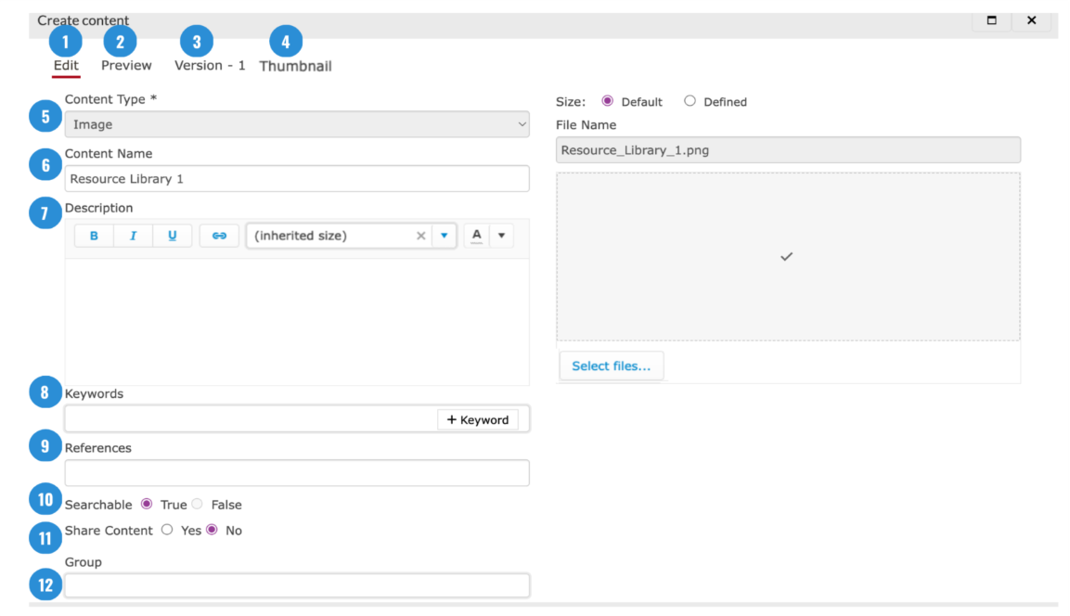Click the File Name field

point(788,150)
